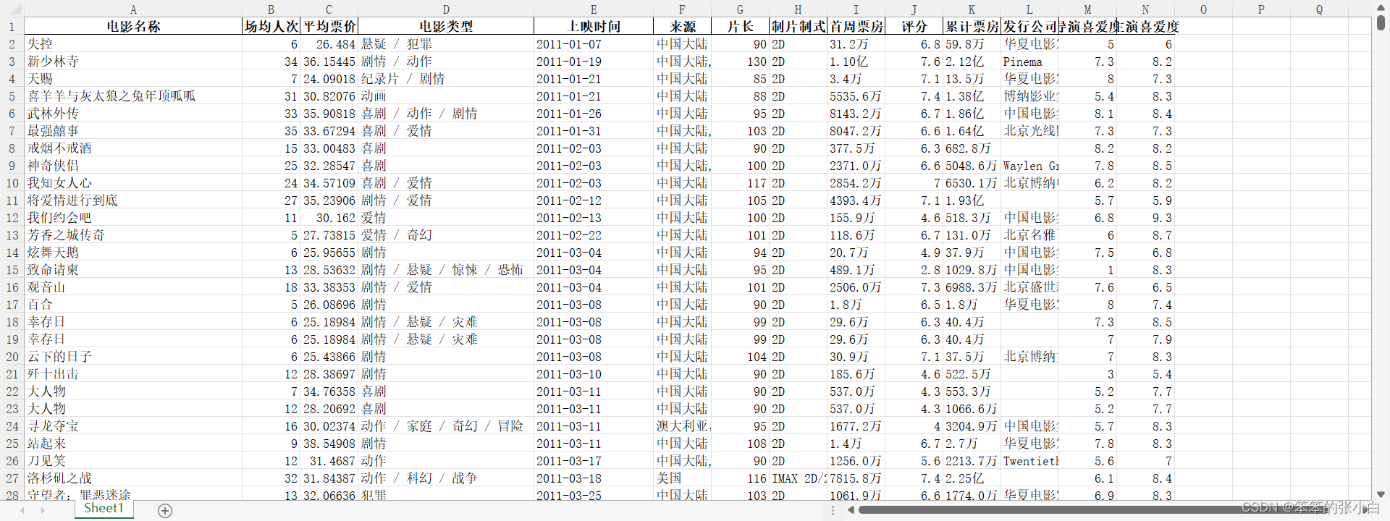Viewport: 1390px width, 521px height.
Task: Select row 27 header number
Action: pos(12,478)
